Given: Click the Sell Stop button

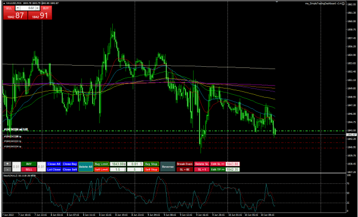Looking at the screenshot, I should tap(151, 170).
